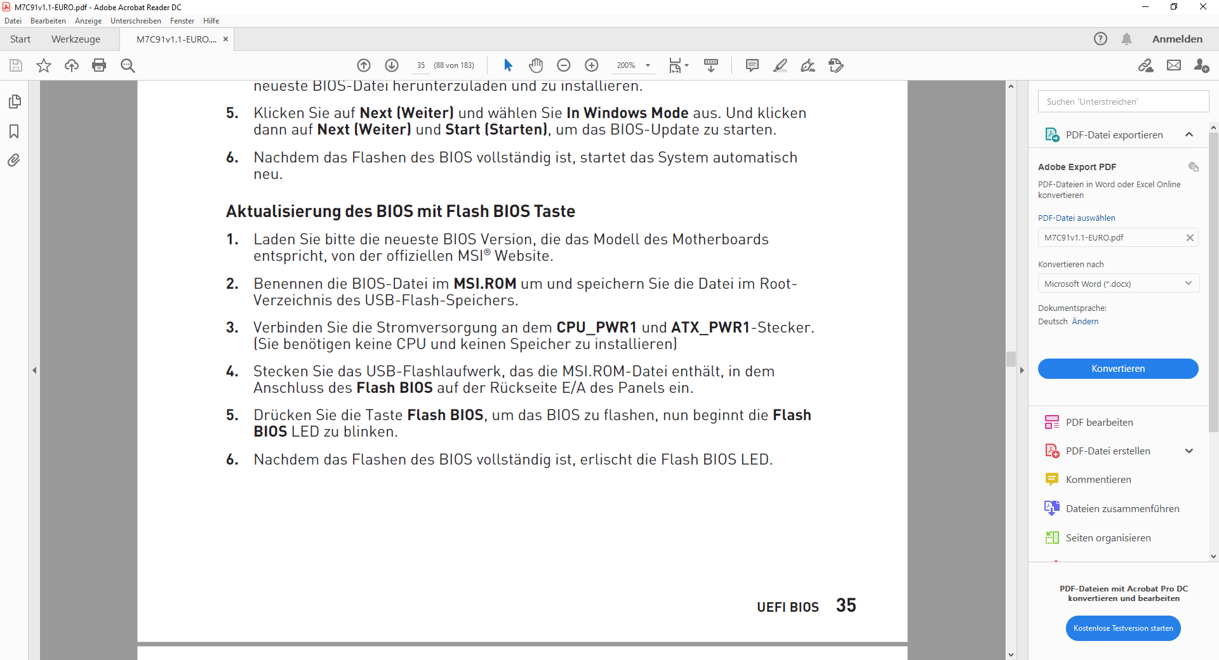Open the find text magnifier icon
Image resolution: width=1219 pixels, height=660 pixels.
tap(128, 65)
